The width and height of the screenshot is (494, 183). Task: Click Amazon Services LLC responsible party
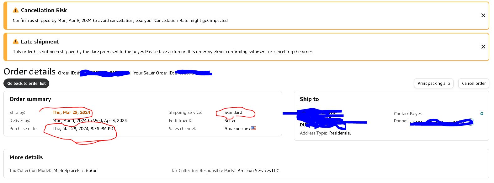click(258, 170)
